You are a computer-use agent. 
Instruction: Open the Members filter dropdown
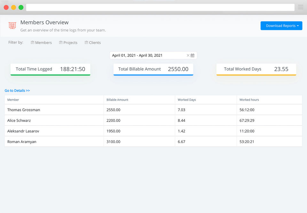point(43,42)
